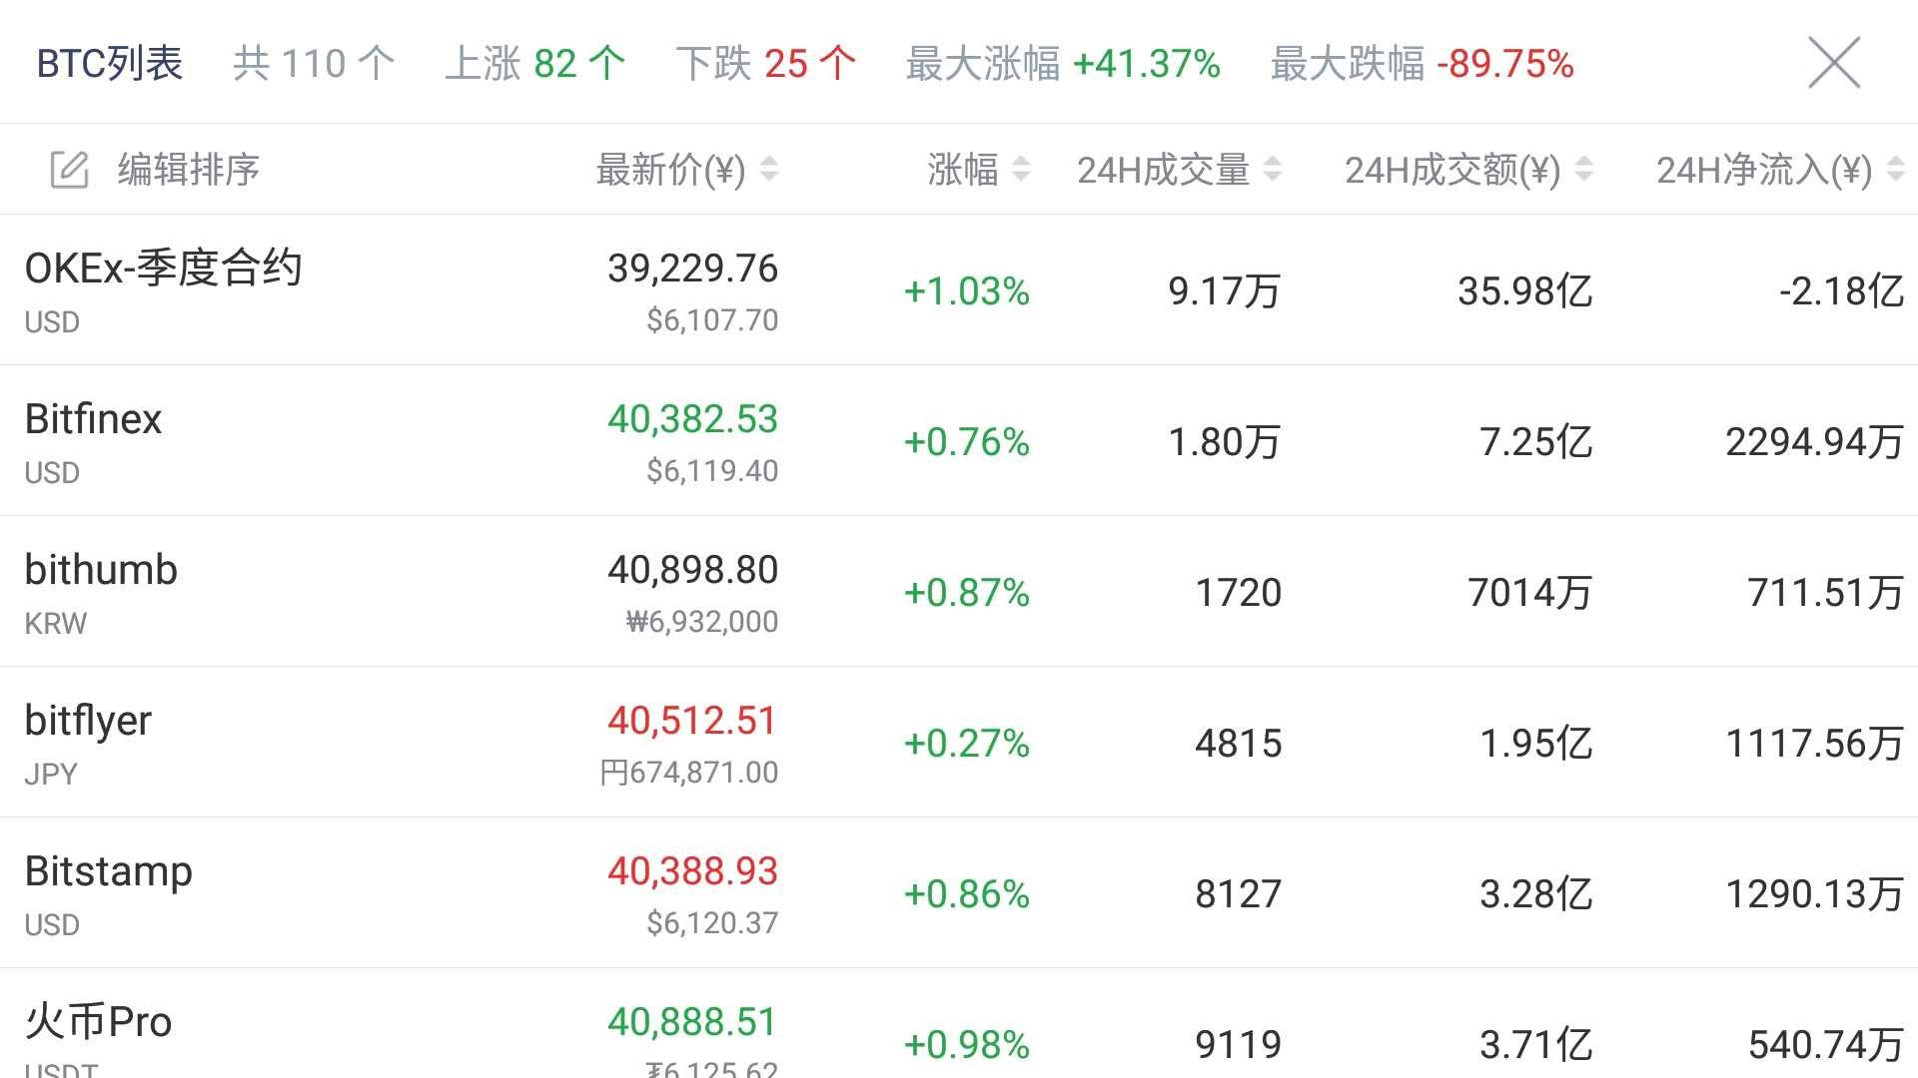This screenshot has width=1918, height=1078.
Task: Click 火币Pro turnover 3.71亿
Action: 1536,1045
